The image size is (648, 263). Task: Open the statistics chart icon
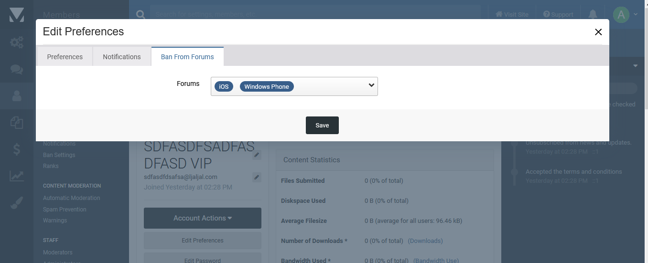click(x=17, y=176)
